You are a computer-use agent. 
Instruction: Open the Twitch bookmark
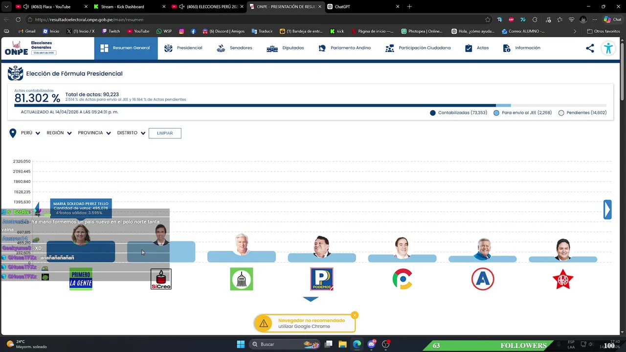click(x=111, y=31)
